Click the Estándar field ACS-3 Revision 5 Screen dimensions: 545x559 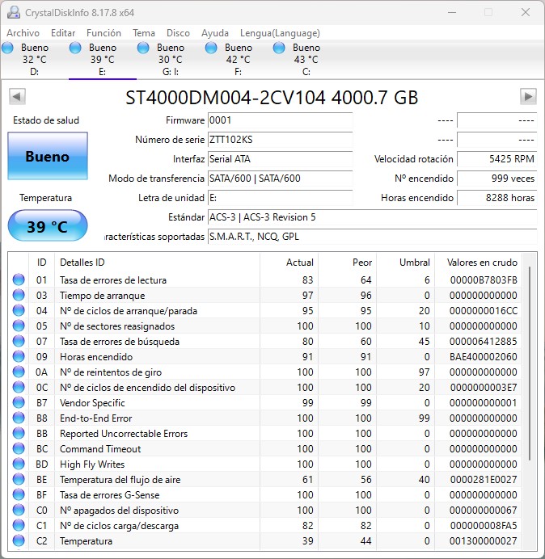click(372, 217)
